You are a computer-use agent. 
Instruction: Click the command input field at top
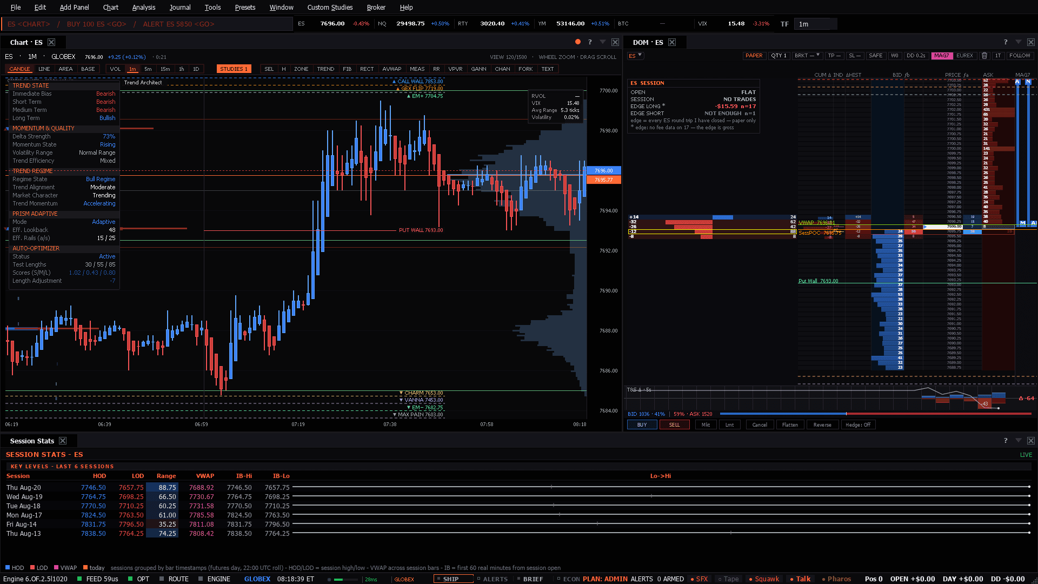(x=147, y=24)
